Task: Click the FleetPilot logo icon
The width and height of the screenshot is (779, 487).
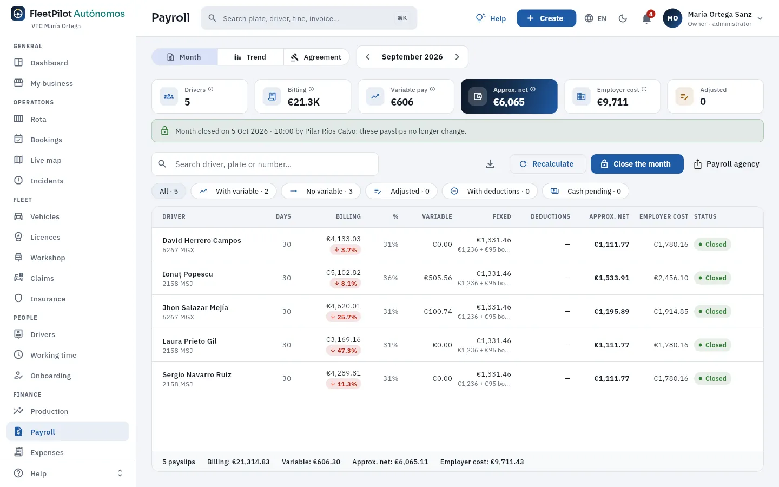Action: tap(18, 14)
